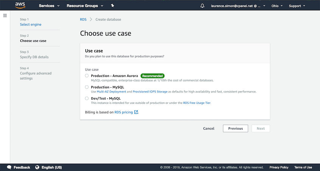Open the Multi-AZ Deployment link
The height and width of the screenshot is (171, 320).
click(111, 92)
